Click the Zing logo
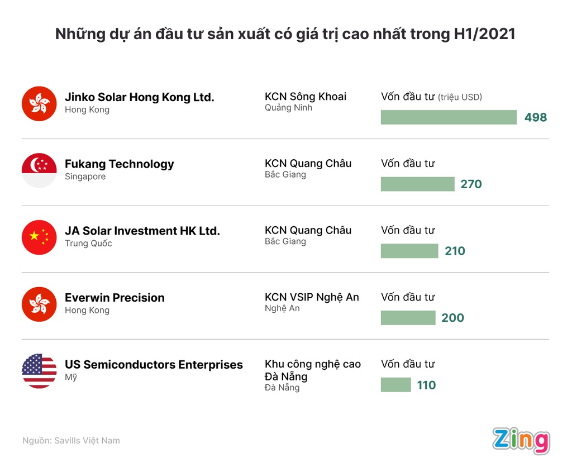Screen dimensions: 572x472 pos(521,441)
